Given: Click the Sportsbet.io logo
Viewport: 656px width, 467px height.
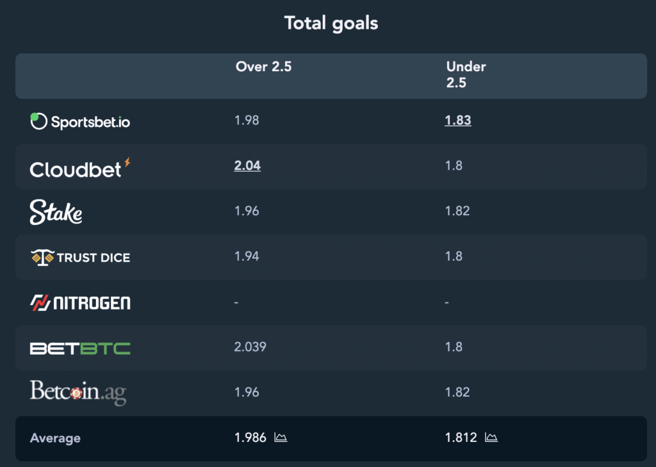Looking at the screenshot, I should pos(80,121).
